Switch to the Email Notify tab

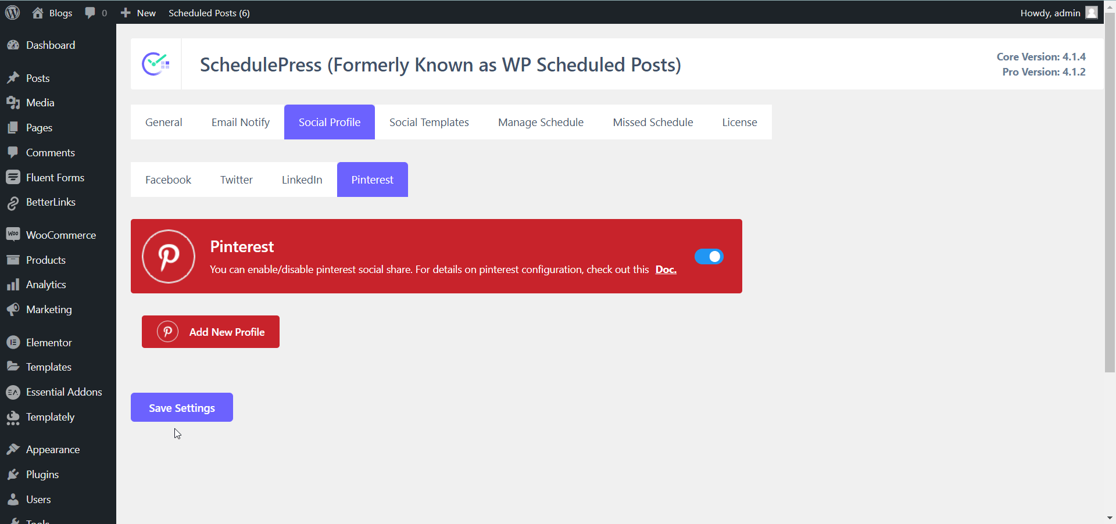(241, 122)
